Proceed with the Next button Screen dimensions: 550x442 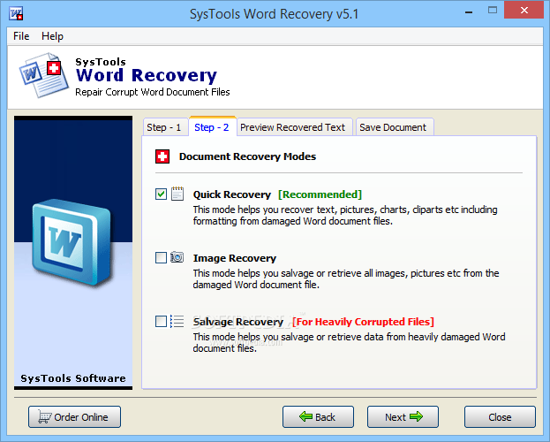(403, 416)
